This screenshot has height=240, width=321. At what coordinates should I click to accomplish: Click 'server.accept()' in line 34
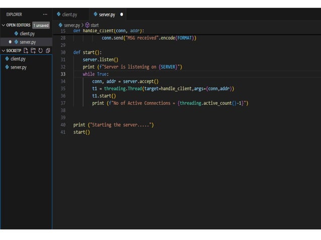[141, 81]
